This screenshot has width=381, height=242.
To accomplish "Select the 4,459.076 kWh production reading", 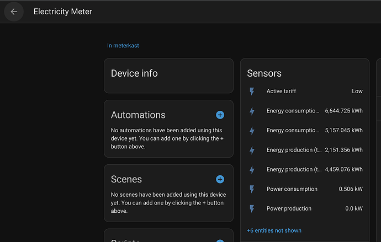I will [x=343, y=170].
